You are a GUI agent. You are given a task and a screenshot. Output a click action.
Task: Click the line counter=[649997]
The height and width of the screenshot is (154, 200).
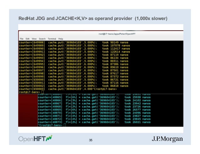click(x=73, y=70)
